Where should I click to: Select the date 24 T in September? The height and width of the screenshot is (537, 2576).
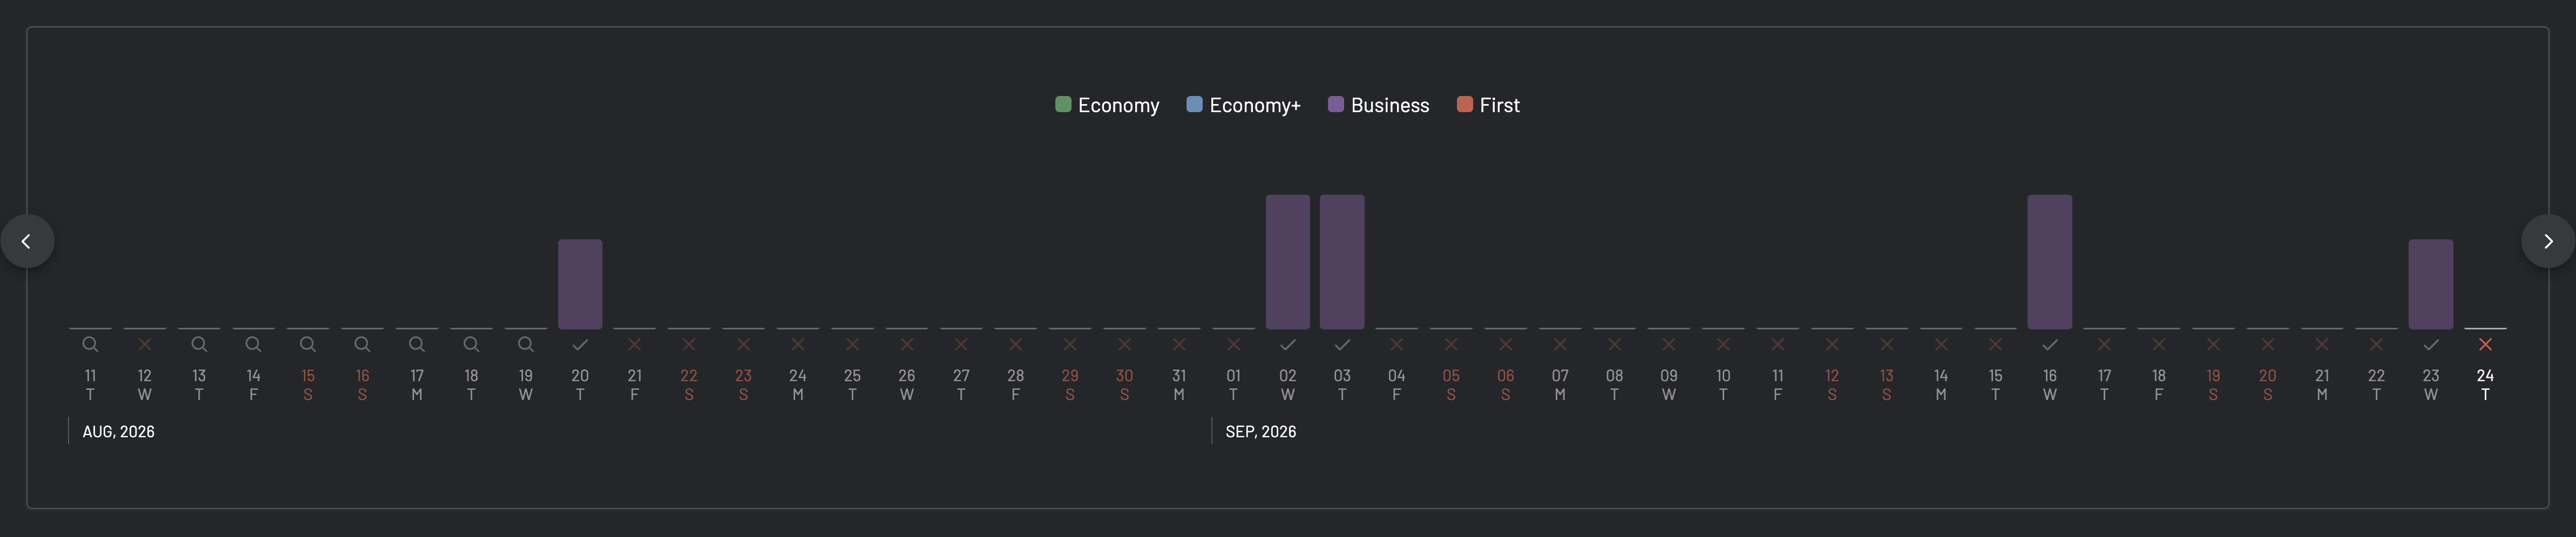click(2485, 384)
